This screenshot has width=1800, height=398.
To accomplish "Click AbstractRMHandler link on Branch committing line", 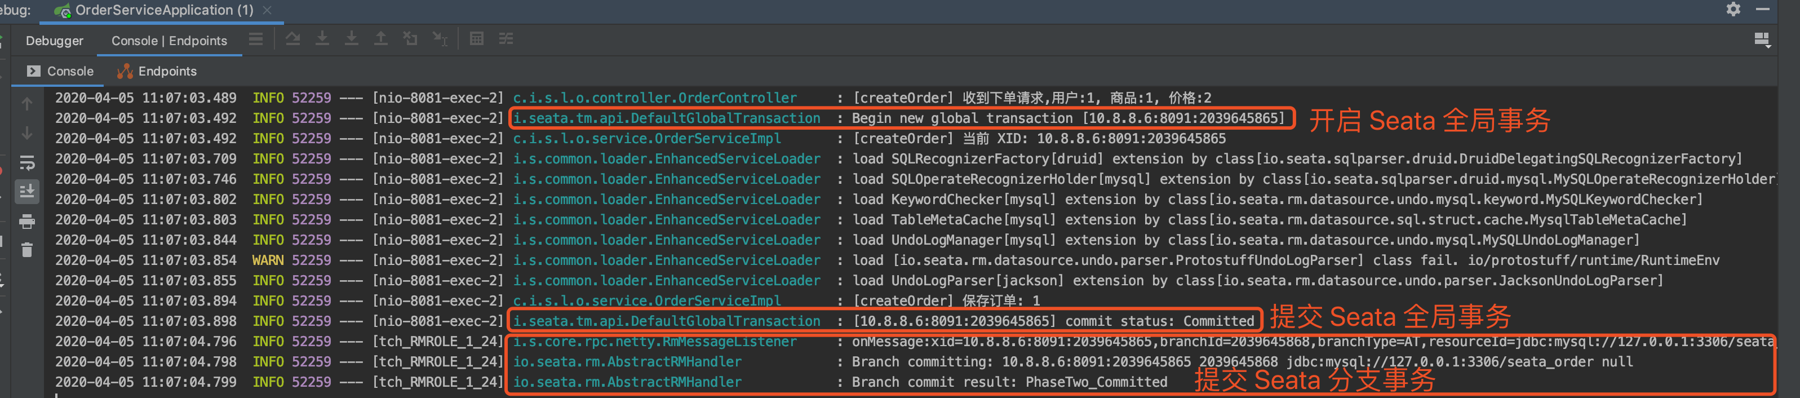I will coord(627,361).
